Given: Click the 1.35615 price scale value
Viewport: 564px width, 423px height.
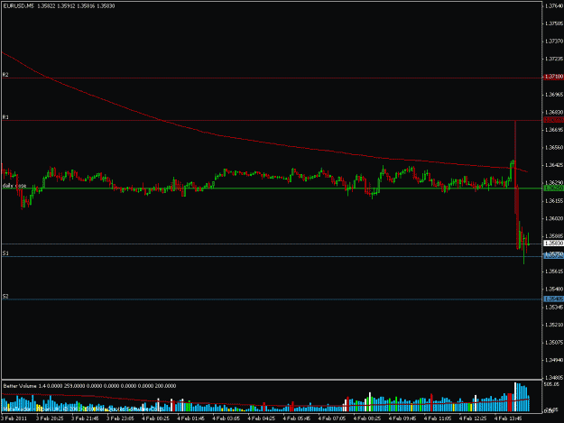Looking at the screenshot, I should [x=554, y=271].
